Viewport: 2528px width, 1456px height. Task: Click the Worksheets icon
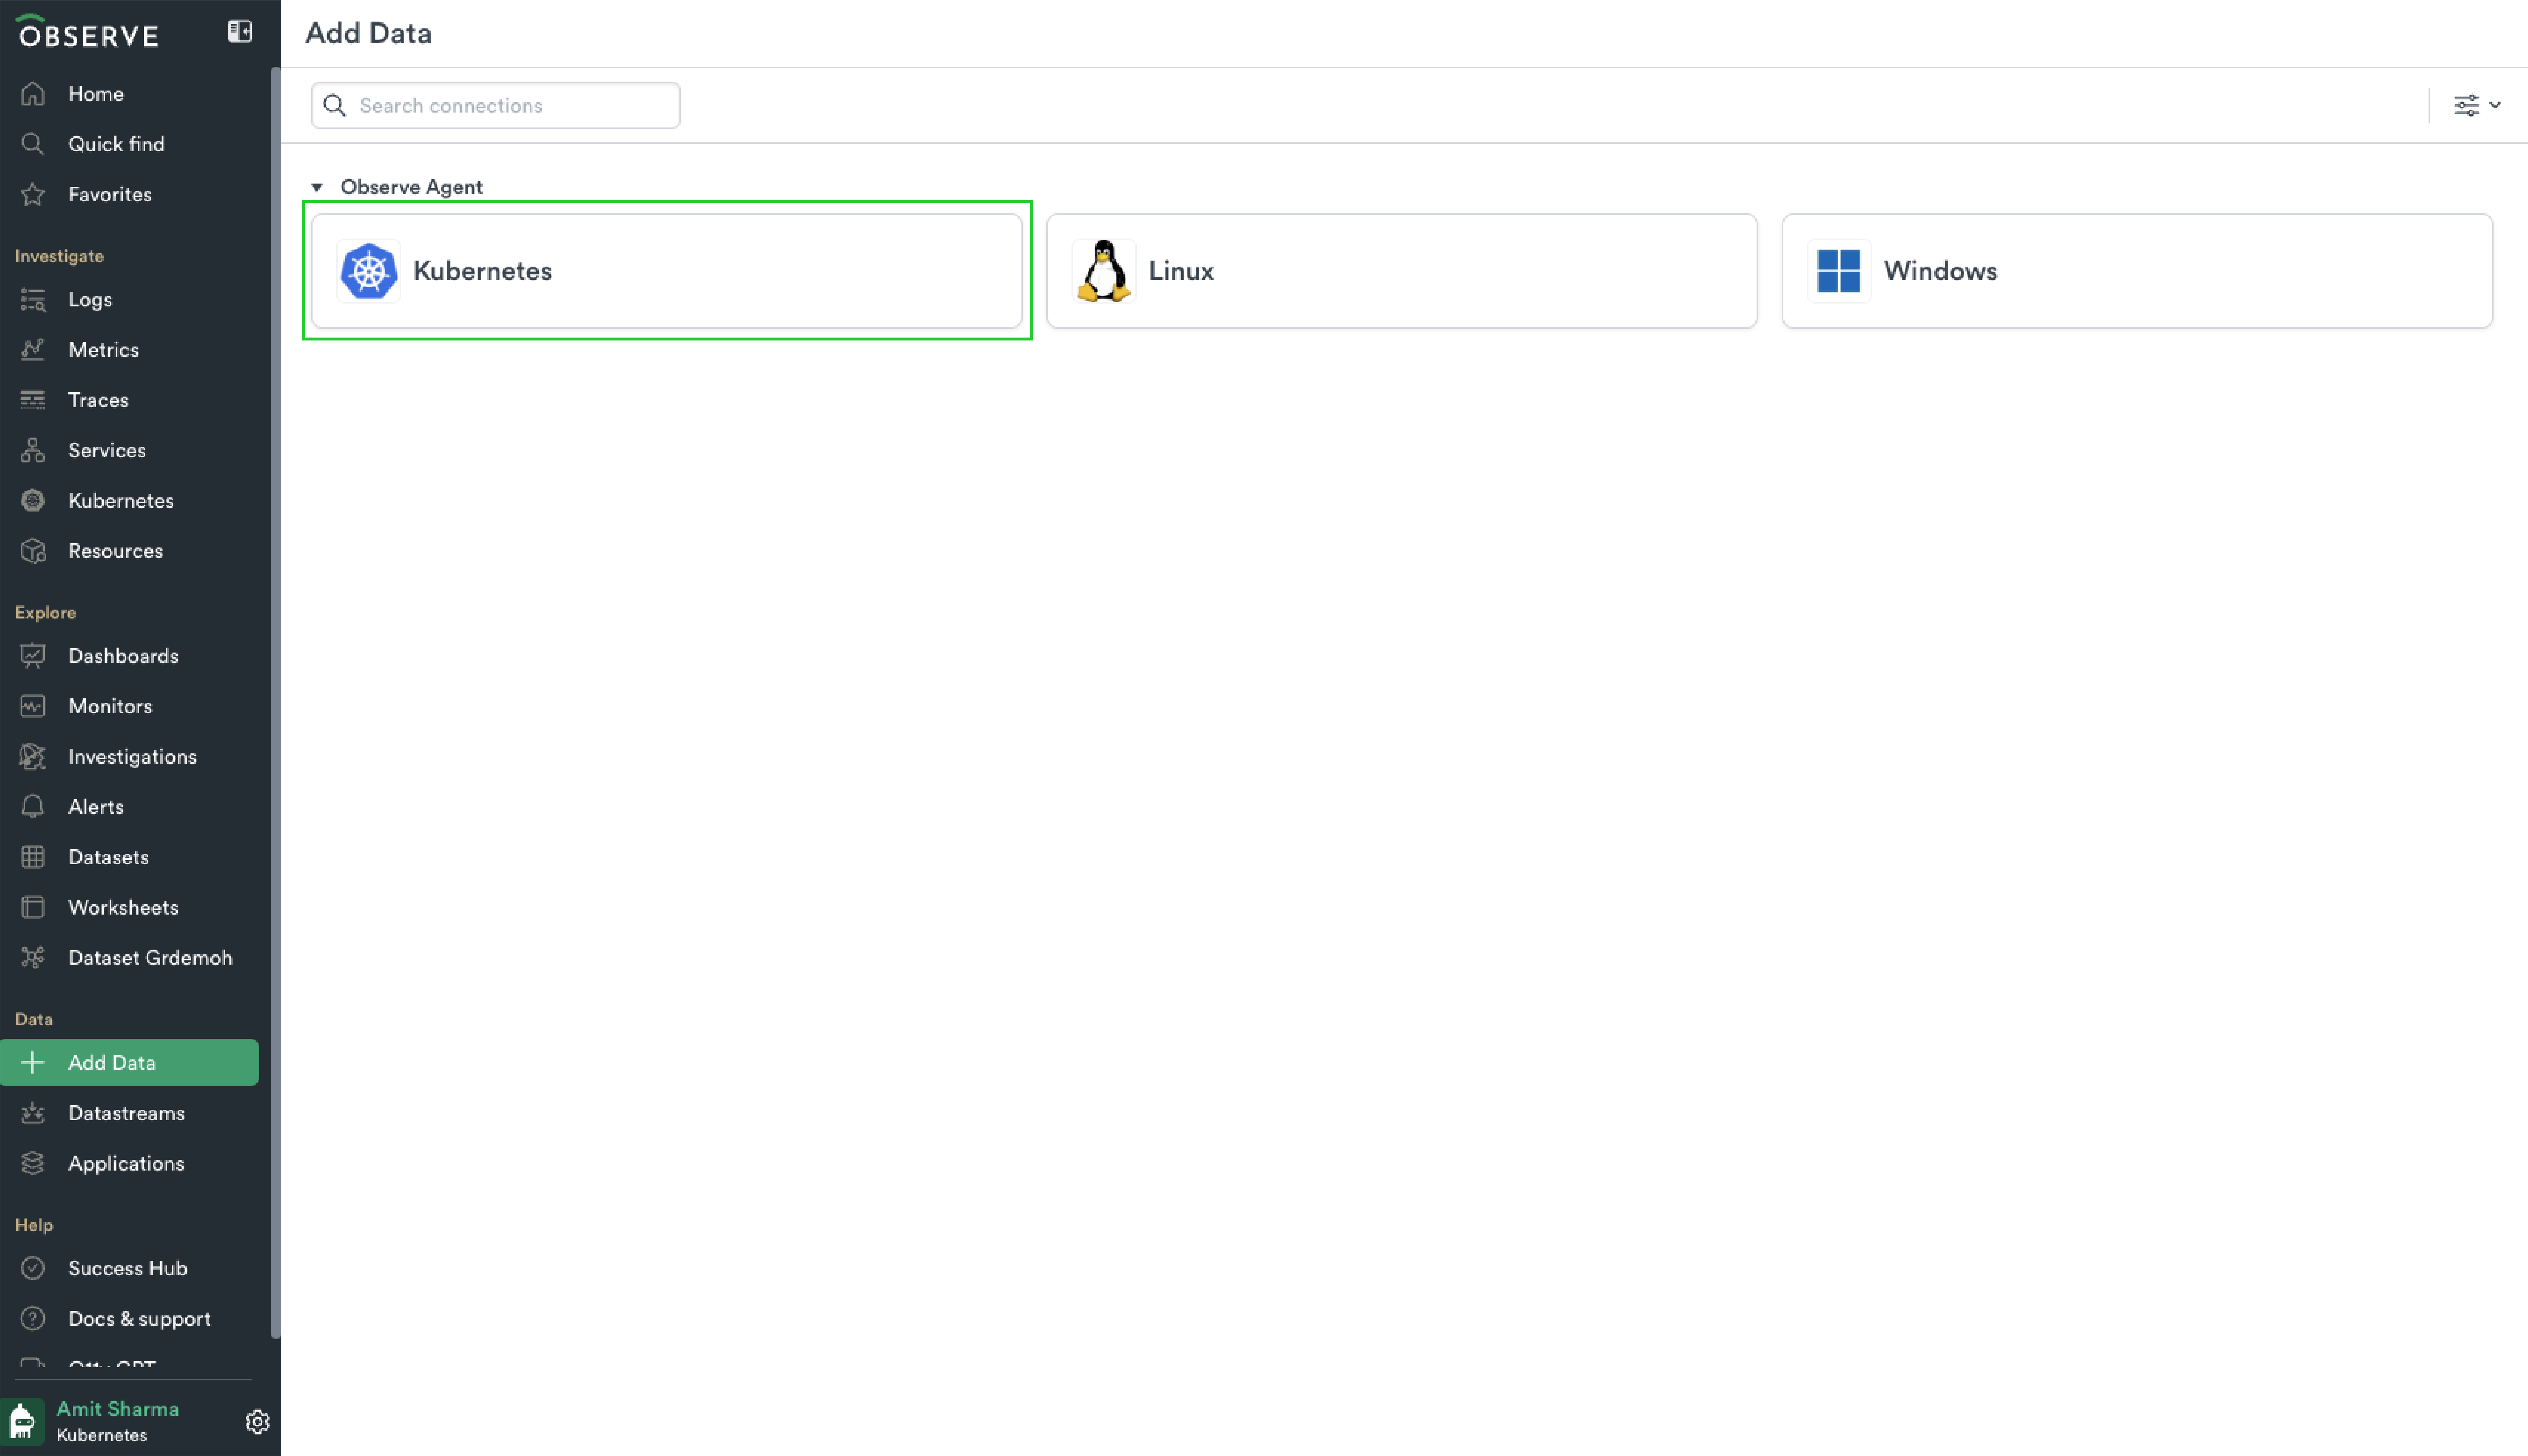click(33, 907)
